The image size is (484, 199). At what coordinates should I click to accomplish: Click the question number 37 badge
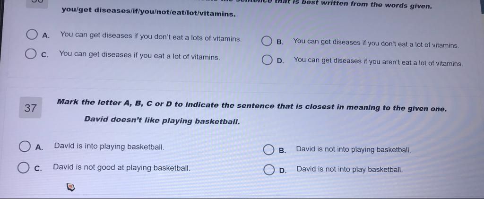(30, 108)
